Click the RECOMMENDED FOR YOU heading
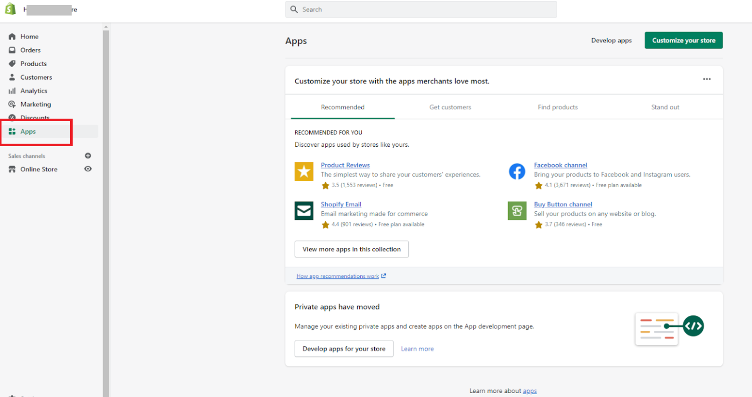The image size is (752, 397). (x=328, y=133)
